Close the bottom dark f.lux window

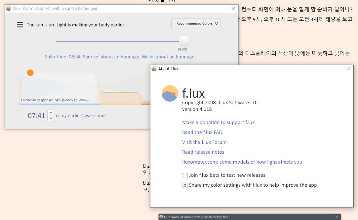point(337,217)
